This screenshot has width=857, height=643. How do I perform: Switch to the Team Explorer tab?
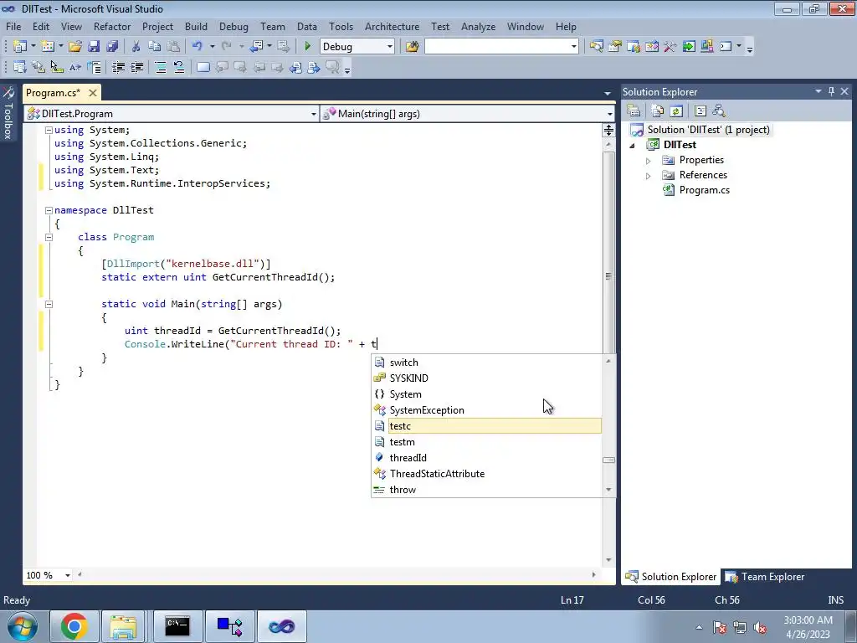[765, 576]
